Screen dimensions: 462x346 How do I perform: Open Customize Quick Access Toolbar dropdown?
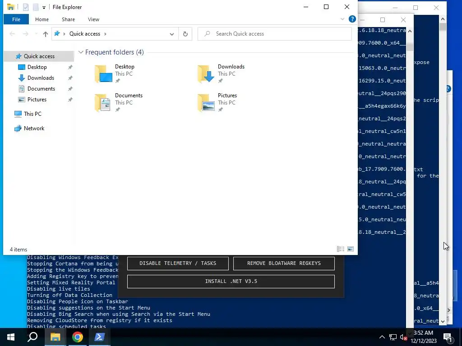[44, 7]
